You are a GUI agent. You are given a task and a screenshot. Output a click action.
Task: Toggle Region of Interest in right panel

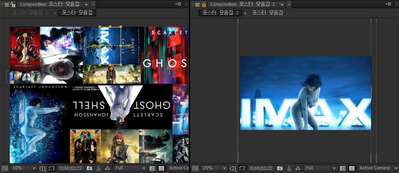[x=343, y=168]
